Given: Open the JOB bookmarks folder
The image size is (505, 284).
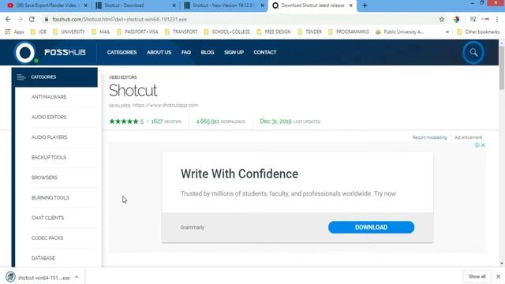Looking at the screenshot, I should pyautogui.click(x=39, y=32).
